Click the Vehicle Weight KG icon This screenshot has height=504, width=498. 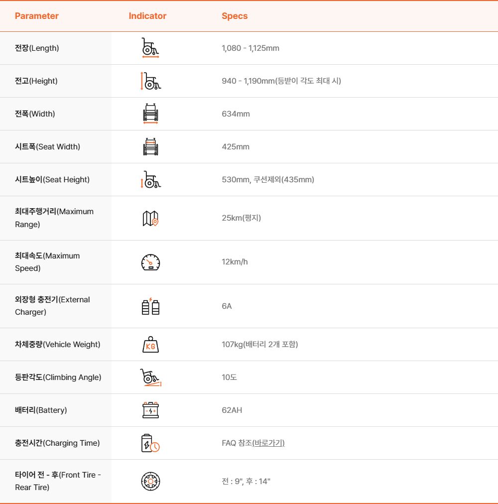click(x=150, y=345)
